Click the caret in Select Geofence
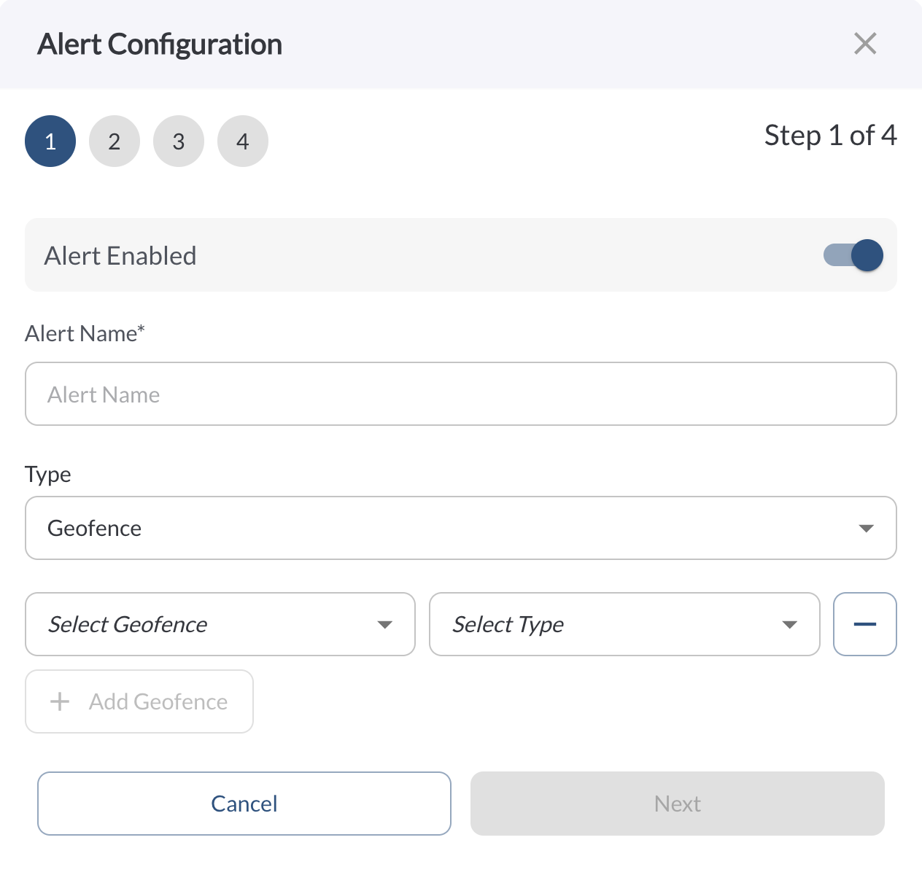The image size is (922, 875). [x=385, y=625]
